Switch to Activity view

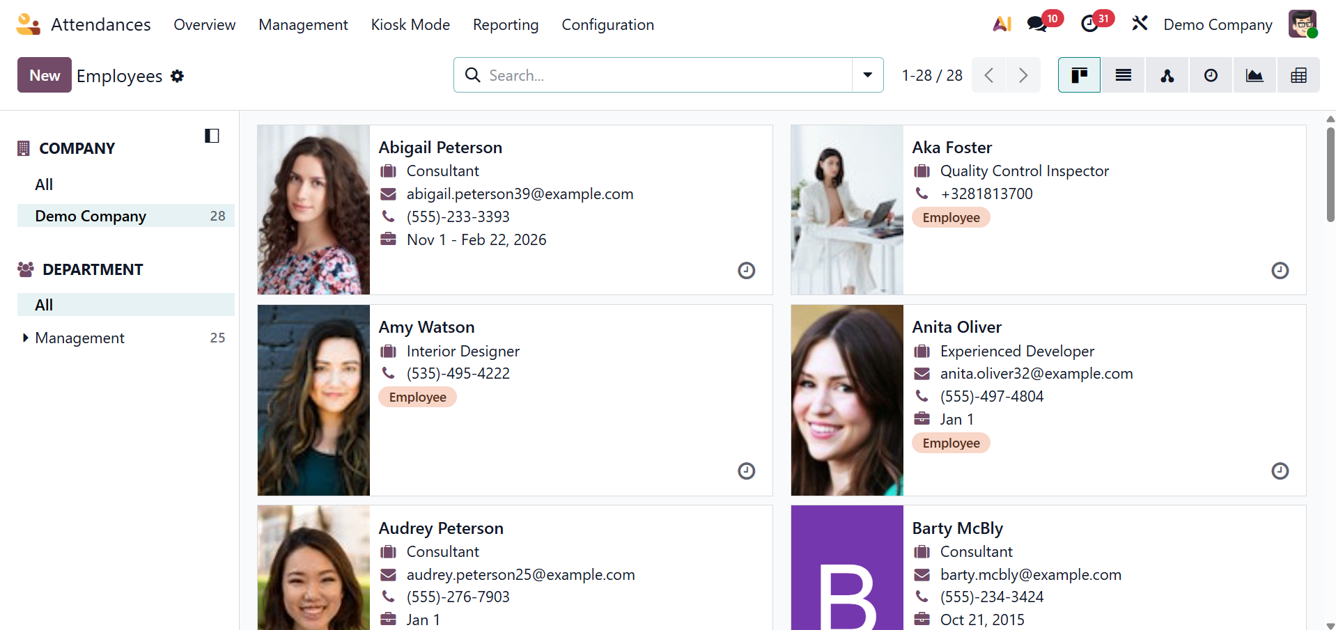click(1211, 75)
